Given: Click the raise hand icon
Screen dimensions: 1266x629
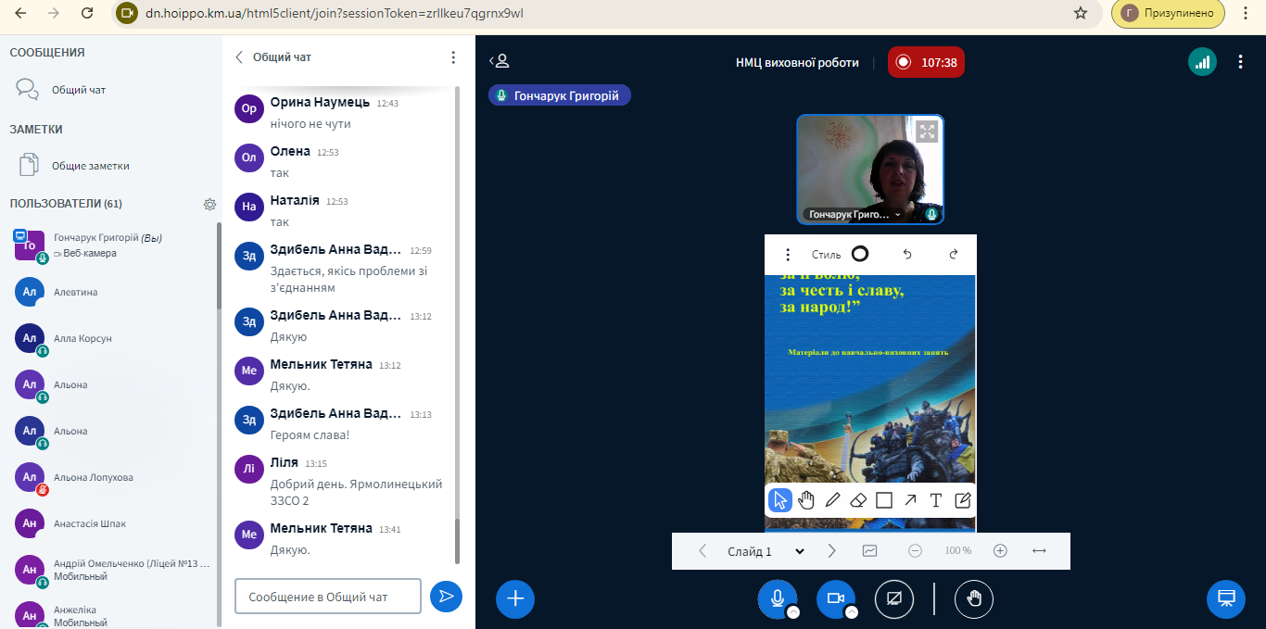Looking at the screenshot, I should [974, 598].
